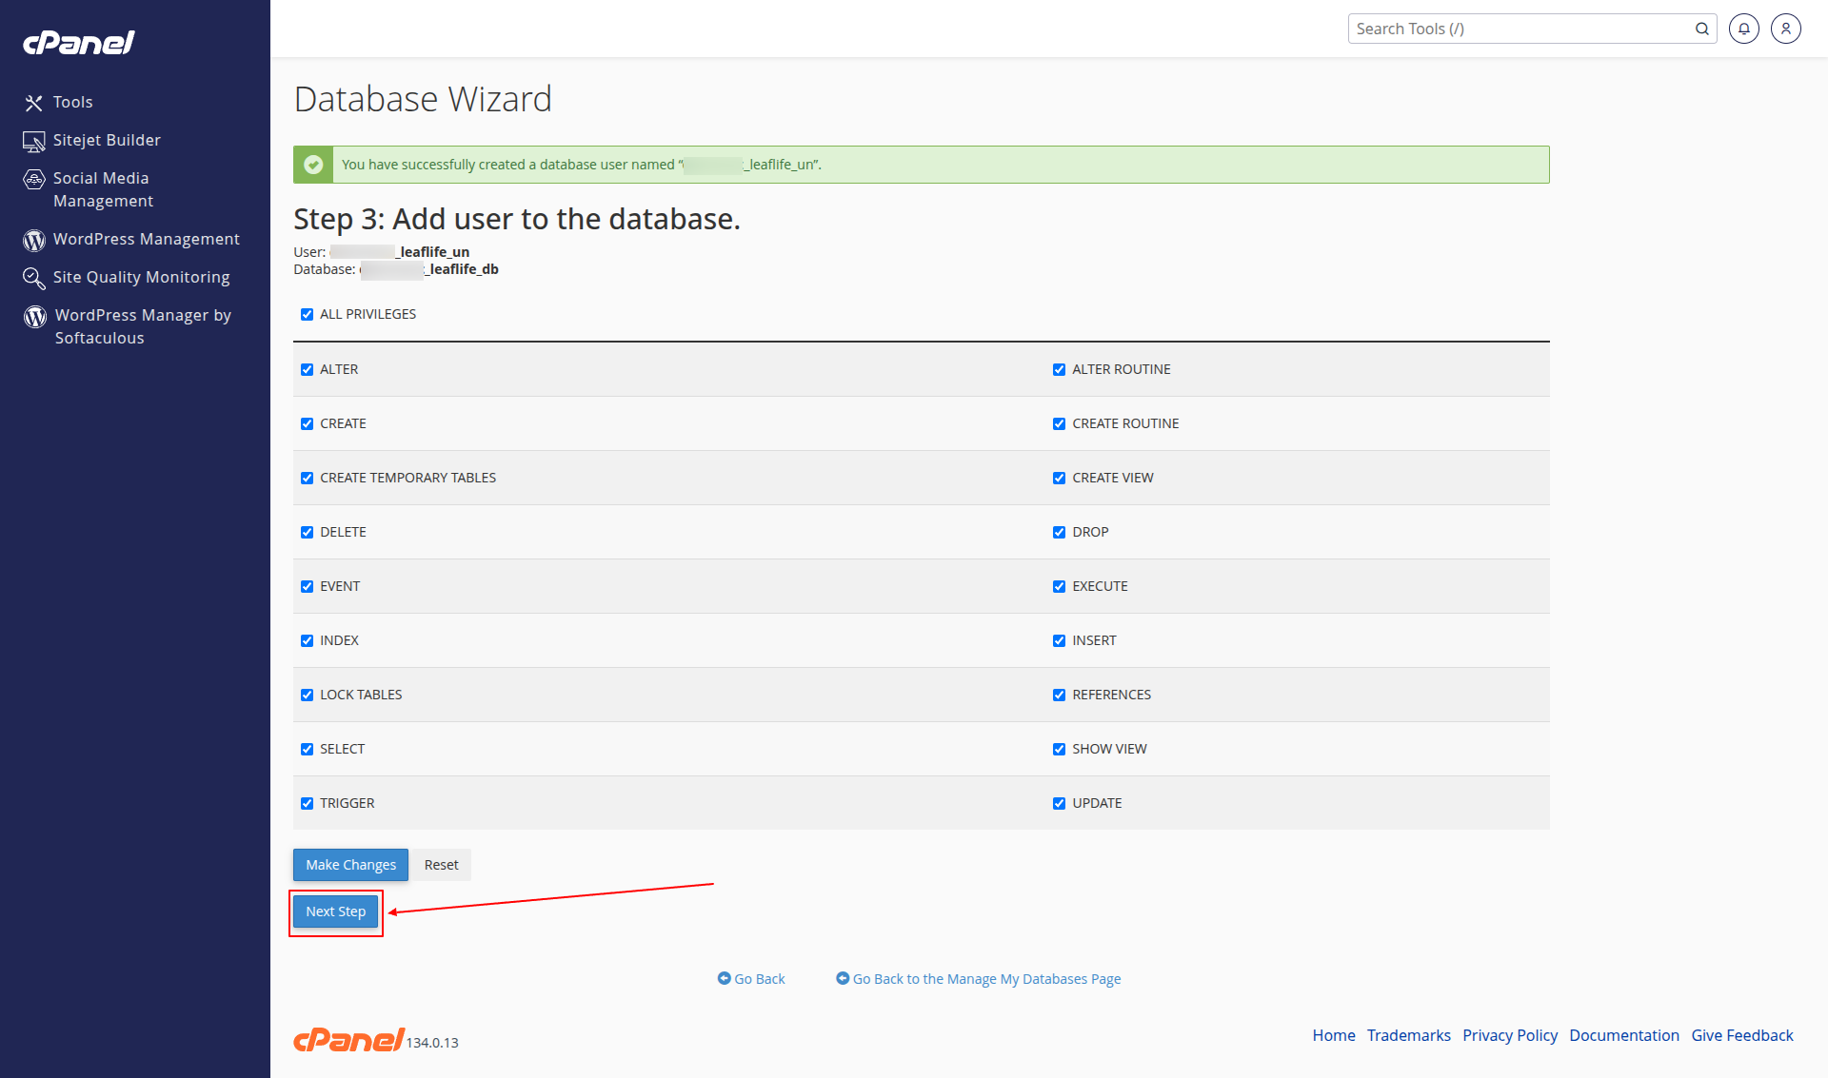
Task: Uncheck the INDEX privilege
Action: 307,640
